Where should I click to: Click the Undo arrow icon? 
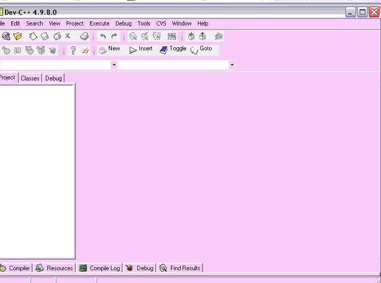tap(103, 36)
